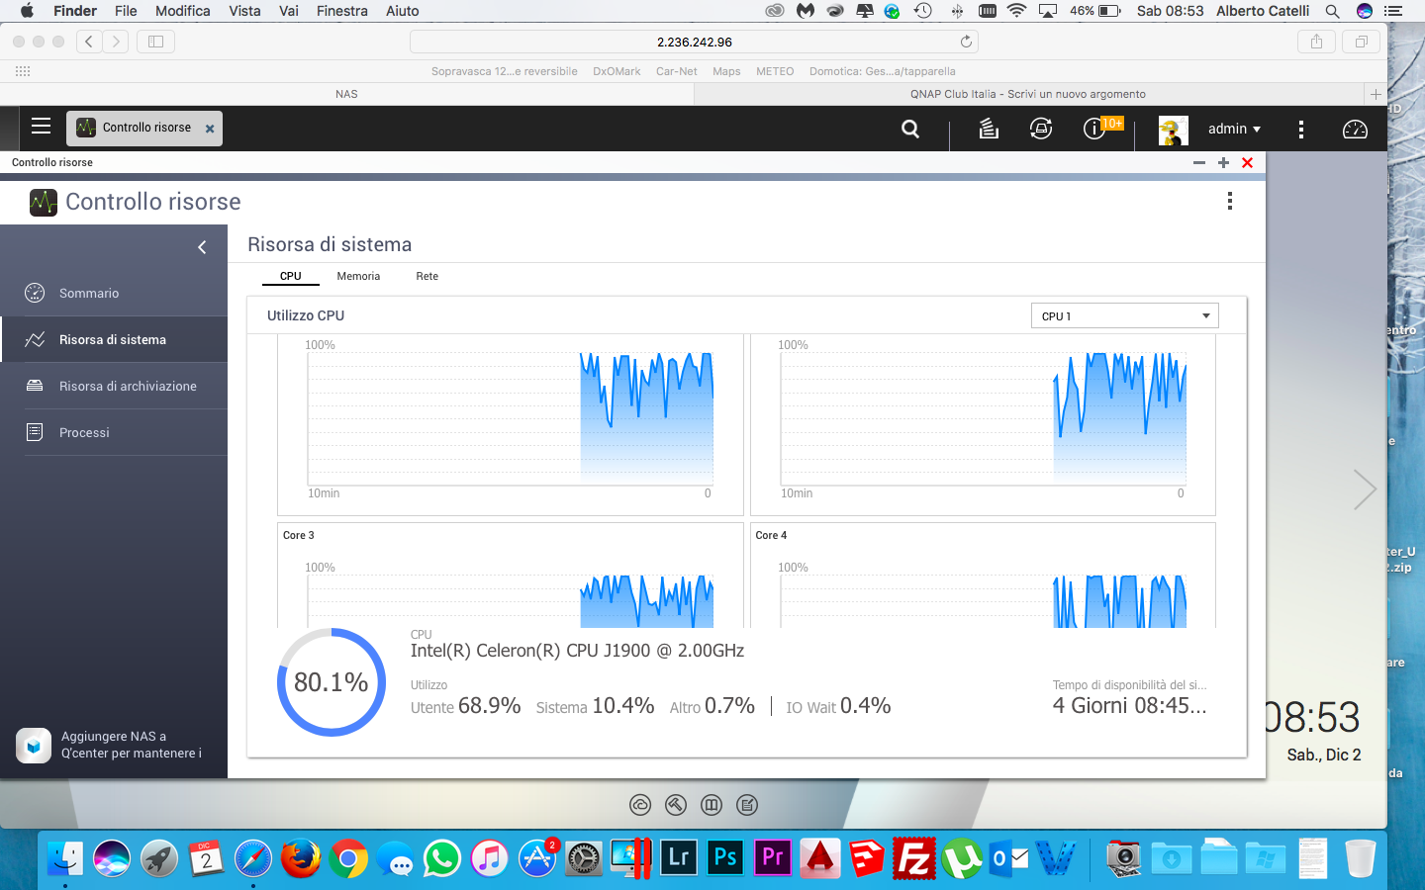Select Sommario in the sidebar
Screen dimensions: 1425x890
click(89, 293)
